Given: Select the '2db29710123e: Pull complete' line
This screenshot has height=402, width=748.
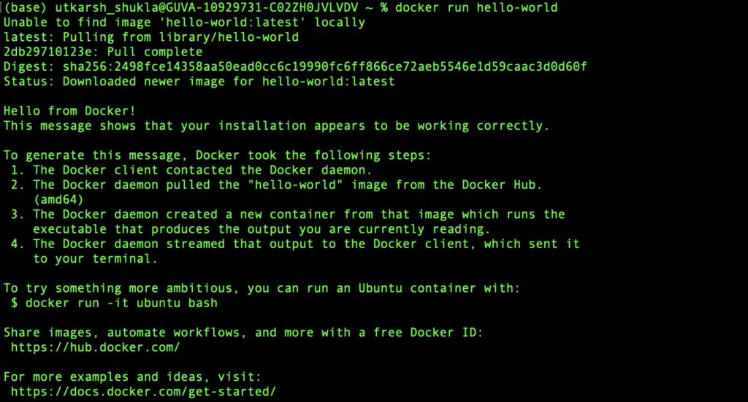Looking at the screenshot, I should point(103,53).
